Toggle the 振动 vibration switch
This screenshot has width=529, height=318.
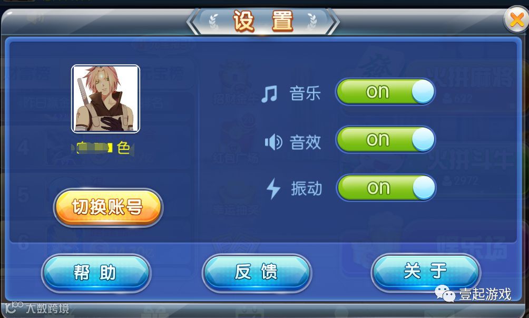coord(386,188)
